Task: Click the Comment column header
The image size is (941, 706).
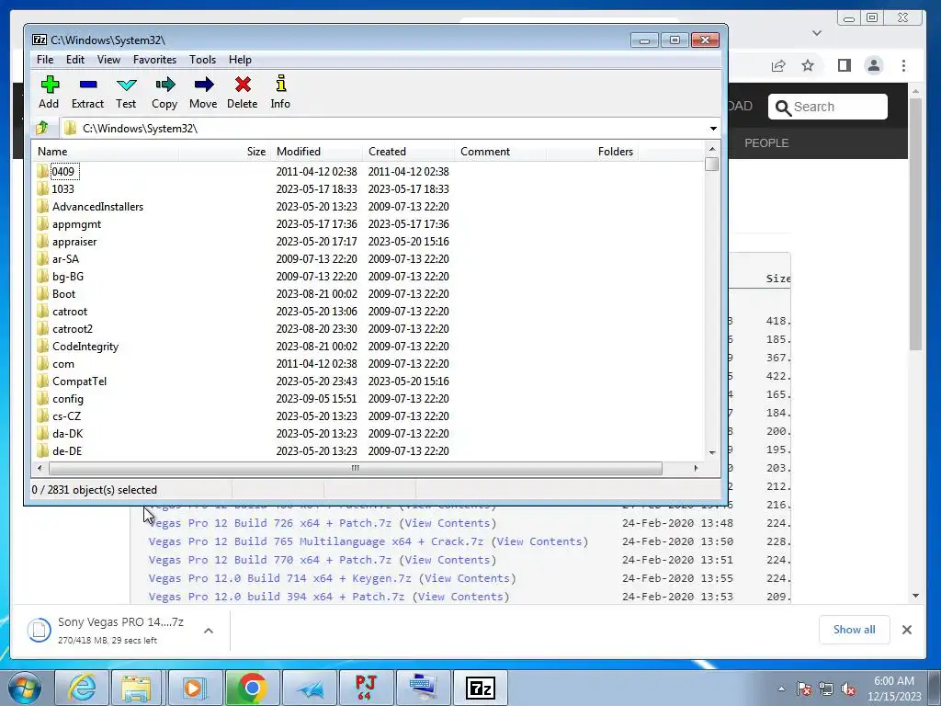Action: tap(501, 152)
